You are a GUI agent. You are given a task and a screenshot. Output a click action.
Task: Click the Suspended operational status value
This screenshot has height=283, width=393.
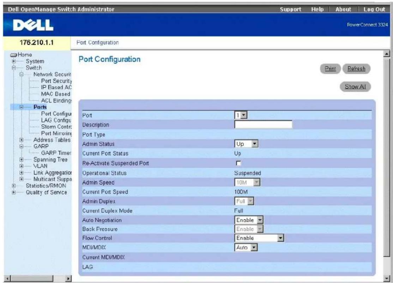click(248, 173)
